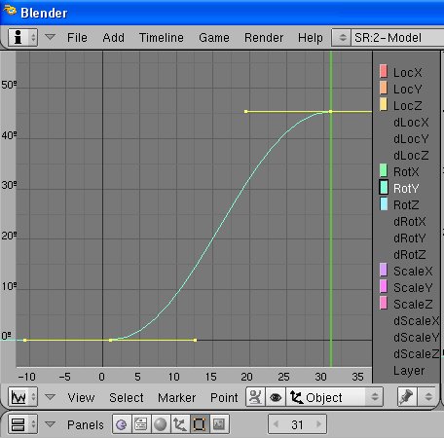Open the SR:2-Model screen selector dropdown
444x438 pixels.
[x=341, y=37]
